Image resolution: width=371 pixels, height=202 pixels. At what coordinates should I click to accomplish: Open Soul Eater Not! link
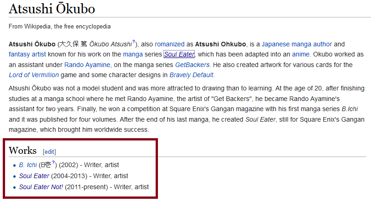41,187
